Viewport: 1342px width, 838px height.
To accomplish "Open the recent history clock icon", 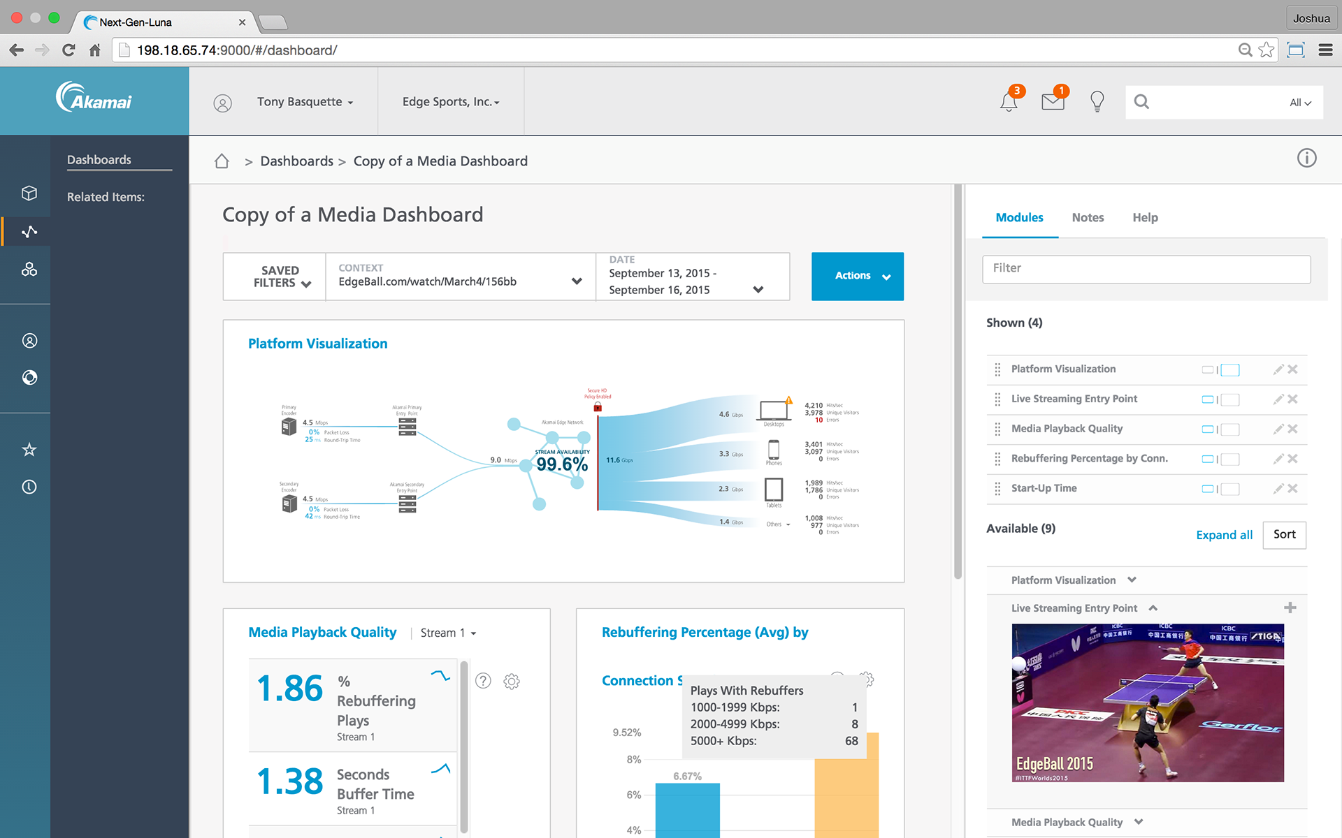I will pos(29,487).
